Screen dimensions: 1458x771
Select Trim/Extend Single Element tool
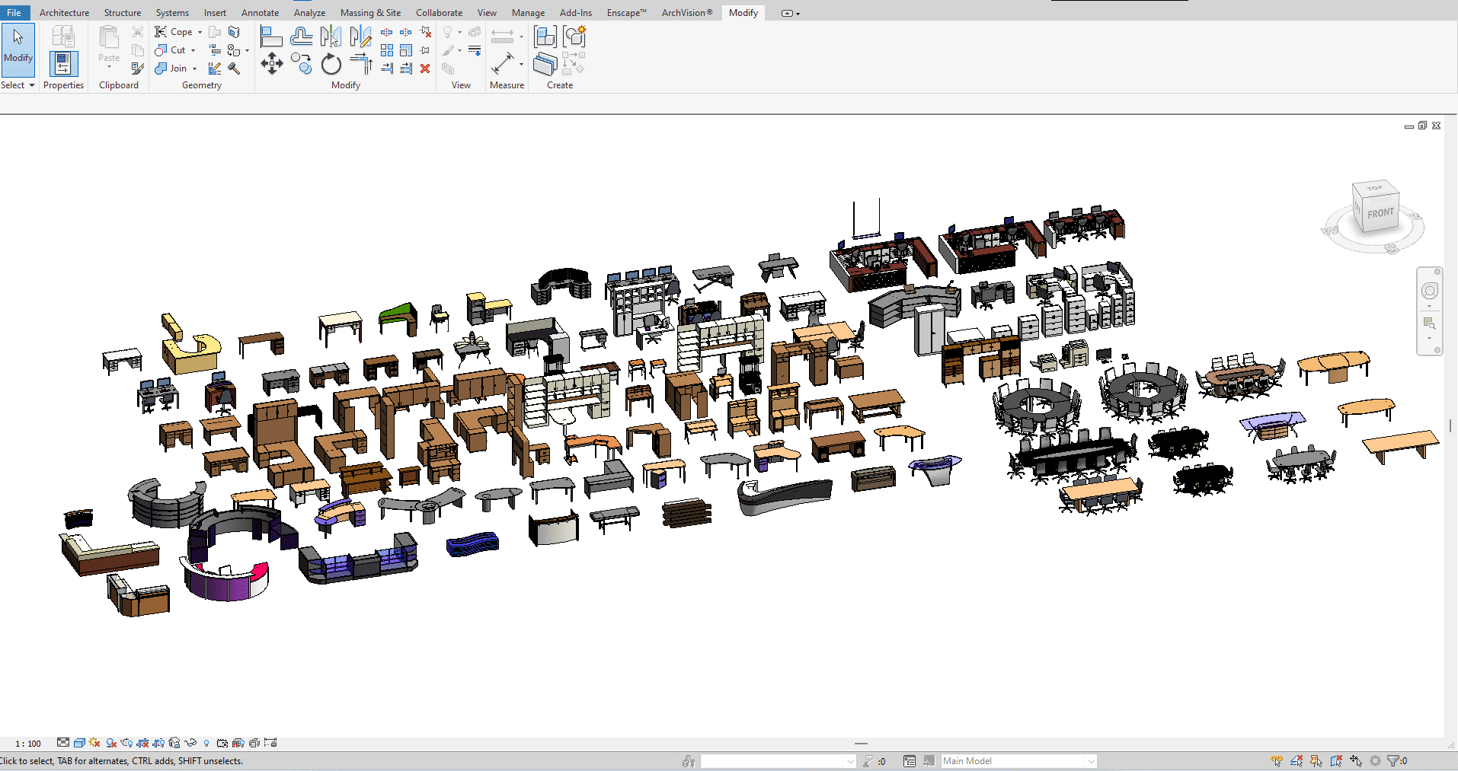point(386,68)
